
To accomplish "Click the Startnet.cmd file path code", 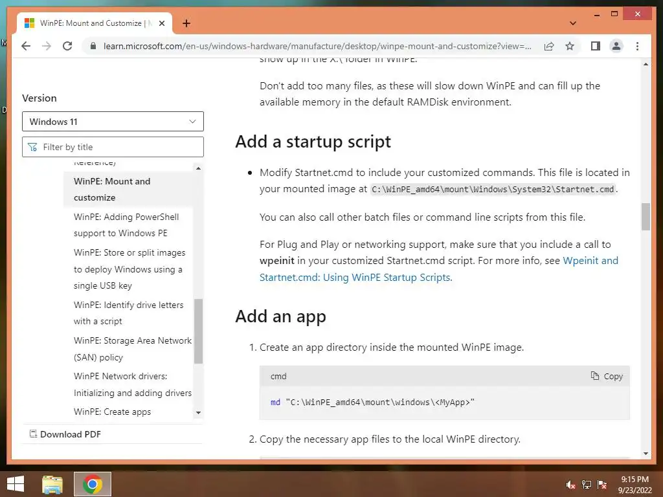I will click(493, 190).
